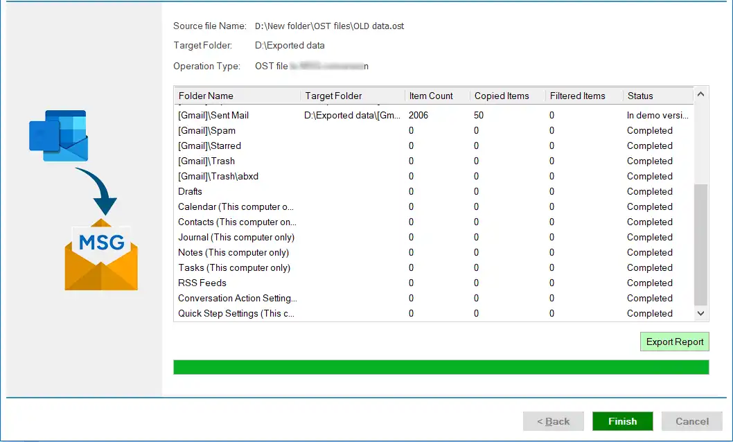Select the [Gmail]\Sent Mail row
Viewport: 733px width, 442px height.
[x=434, y=116]
